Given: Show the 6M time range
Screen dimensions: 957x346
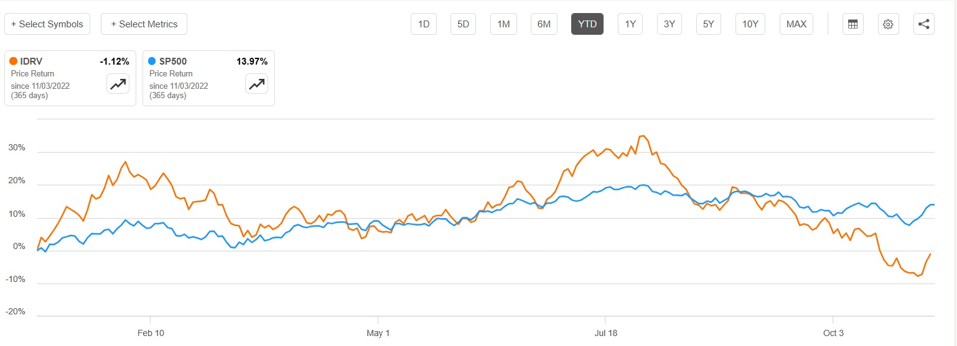Looking at the screenshot, I should [544, 24].
